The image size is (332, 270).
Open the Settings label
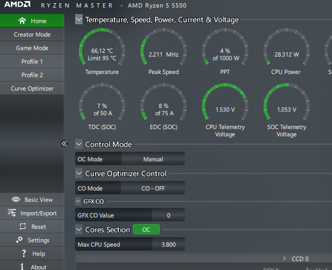tap(38, 240)
